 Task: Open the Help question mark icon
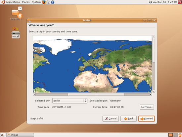pos(53,2)
